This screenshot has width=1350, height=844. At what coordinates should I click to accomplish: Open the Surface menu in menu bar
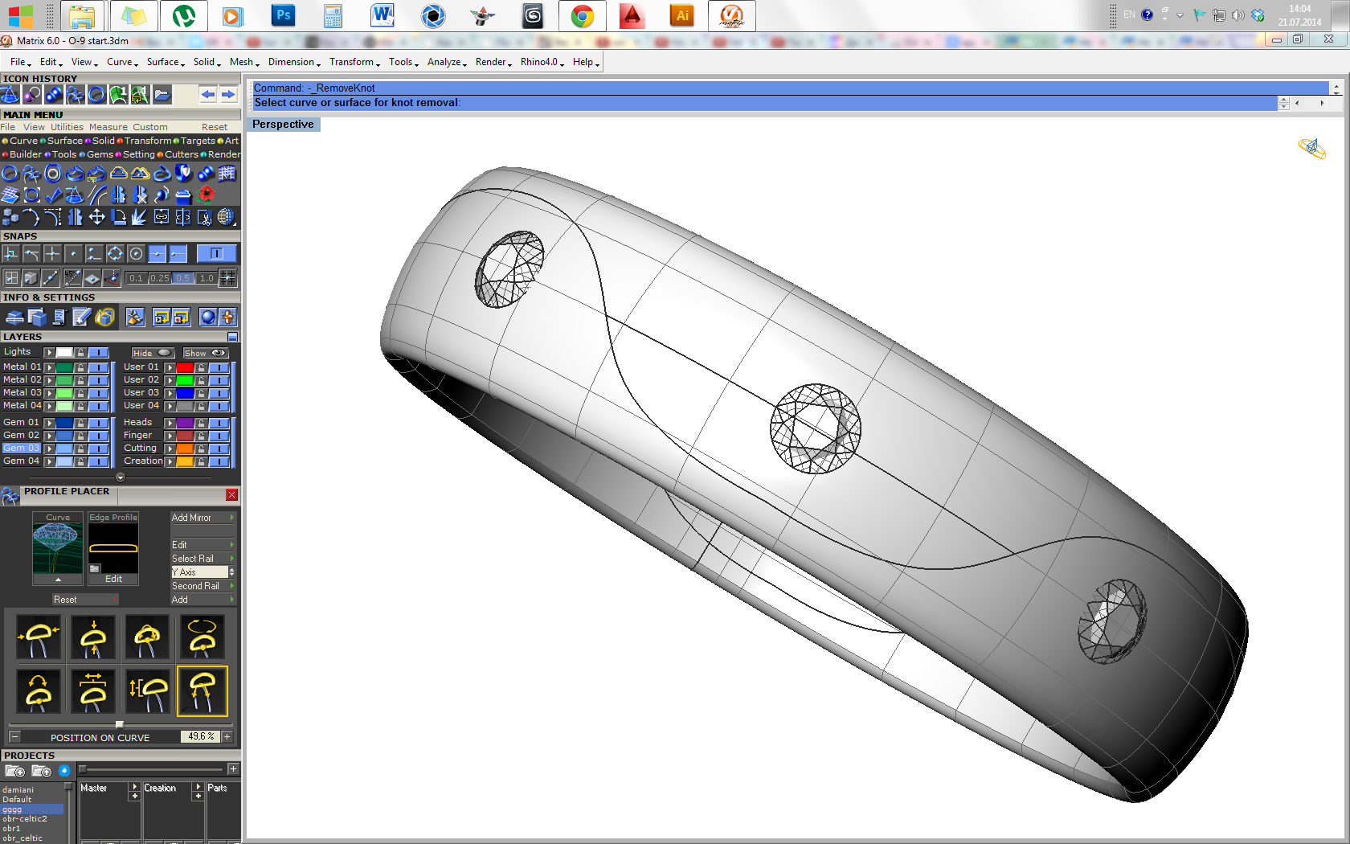point(164,62)
